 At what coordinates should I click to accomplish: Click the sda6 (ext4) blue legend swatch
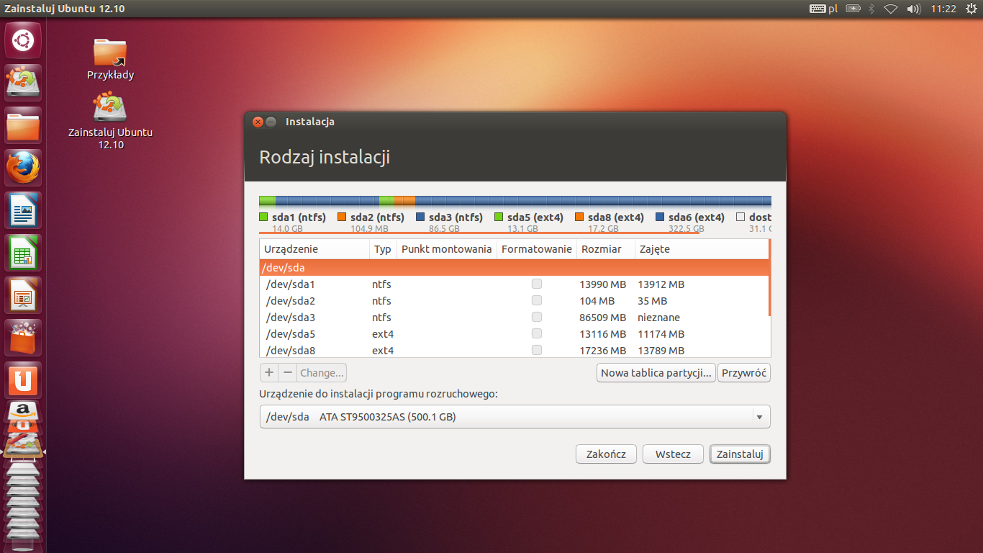tap(660, 217)
